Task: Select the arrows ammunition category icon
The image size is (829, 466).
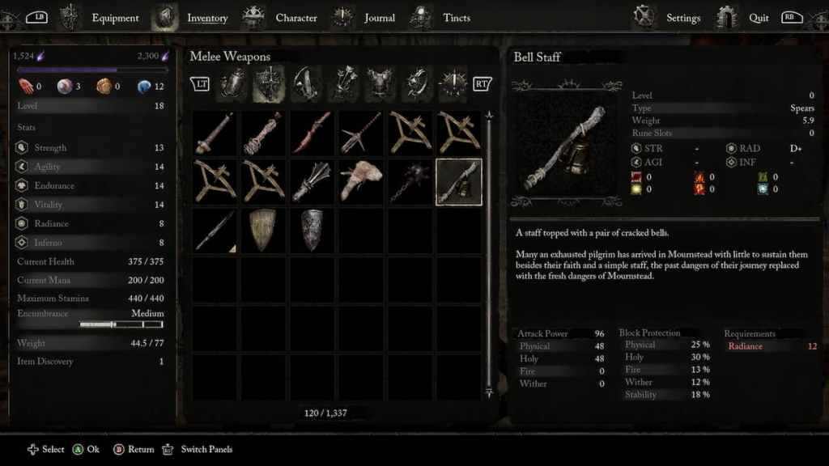Action: pyautogui.click(x=343, y=83)
